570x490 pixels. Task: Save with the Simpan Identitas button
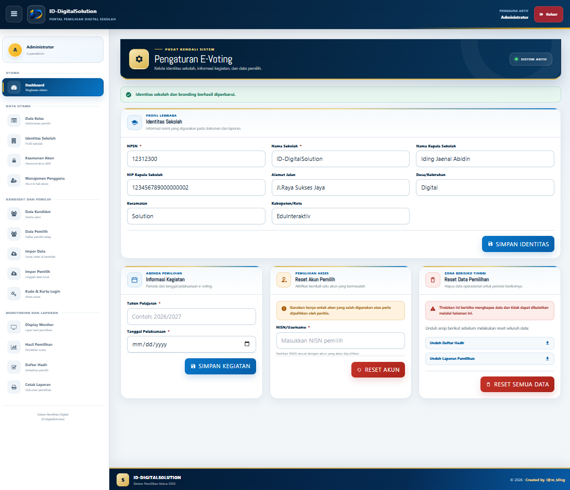point(518,244)
